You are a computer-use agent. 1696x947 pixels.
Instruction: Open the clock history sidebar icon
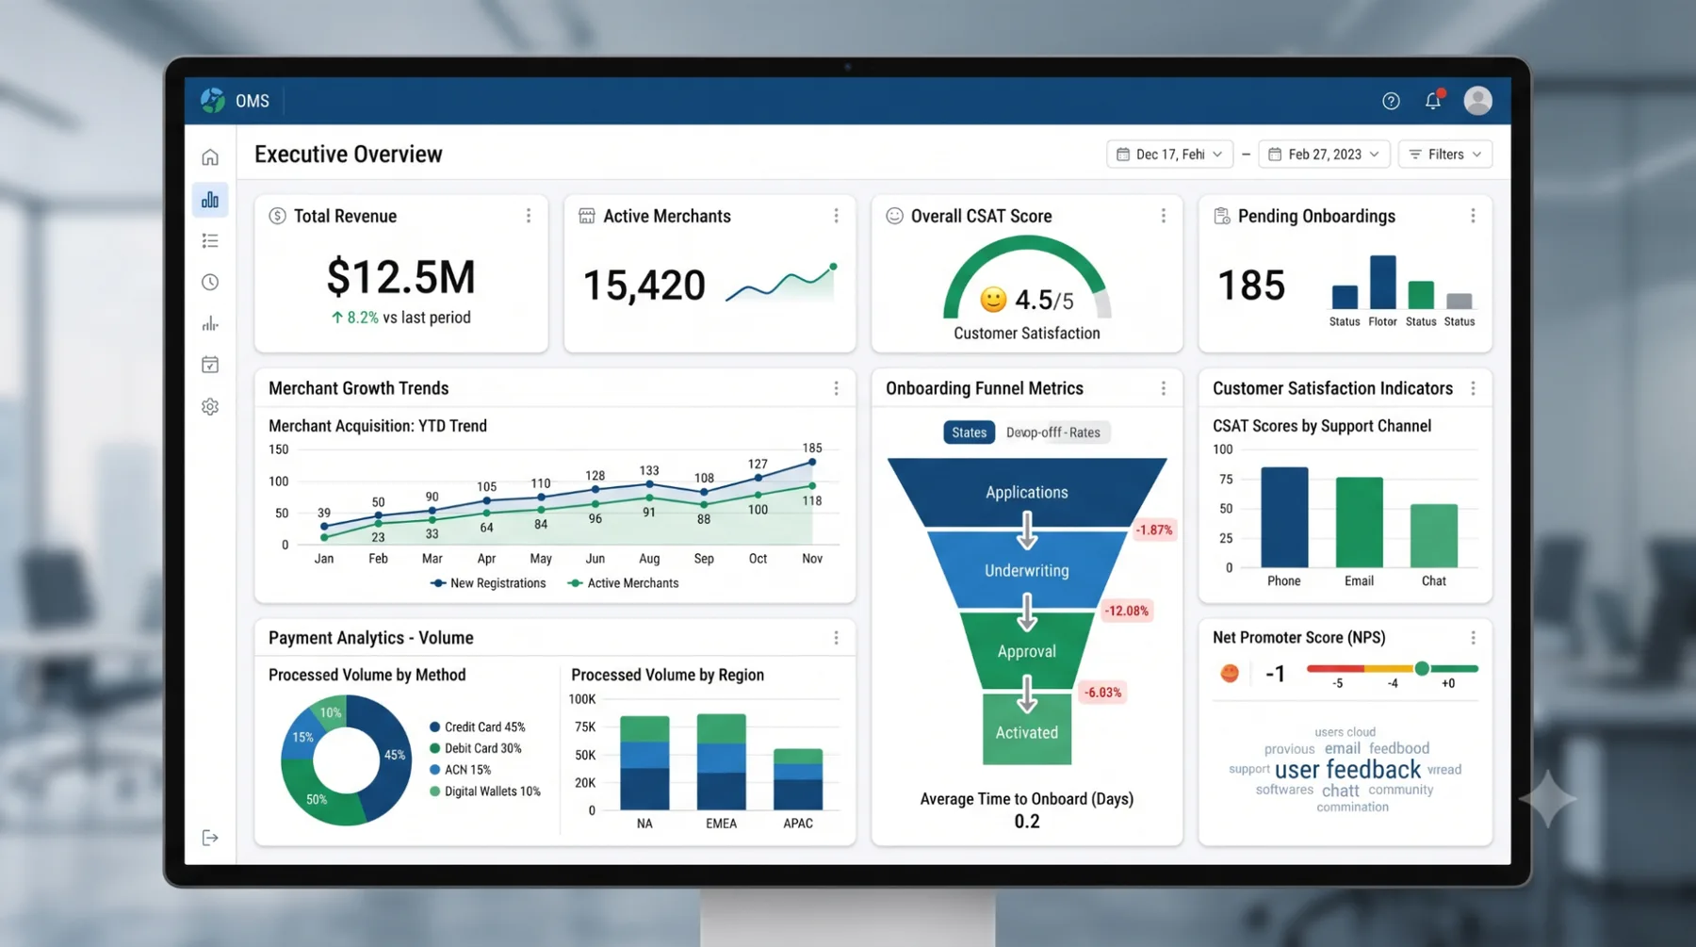click(210, 283)
